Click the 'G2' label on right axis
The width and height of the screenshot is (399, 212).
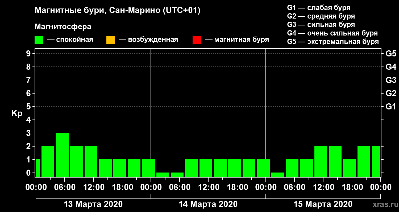click(x=391, y=93)
